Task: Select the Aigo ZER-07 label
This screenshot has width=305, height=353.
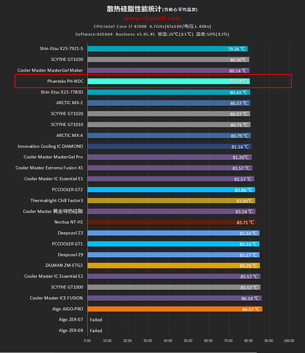Action: click(71, 320)
